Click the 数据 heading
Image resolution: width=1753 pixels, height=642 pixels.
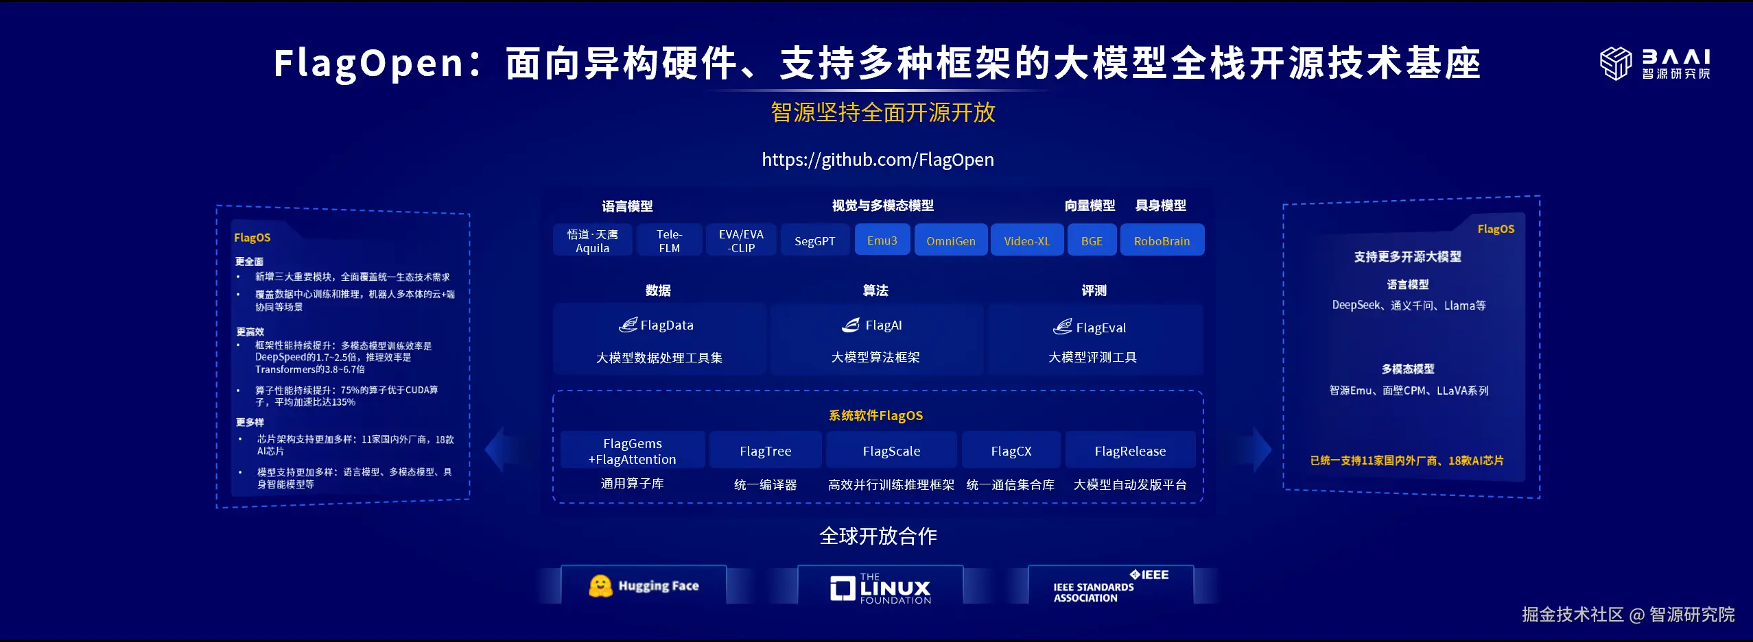[658, 291]
